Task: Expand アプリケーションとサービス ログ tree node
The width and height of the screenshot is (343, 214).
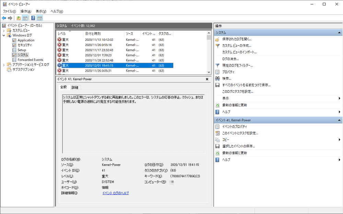Action: (x=4, y=65)
